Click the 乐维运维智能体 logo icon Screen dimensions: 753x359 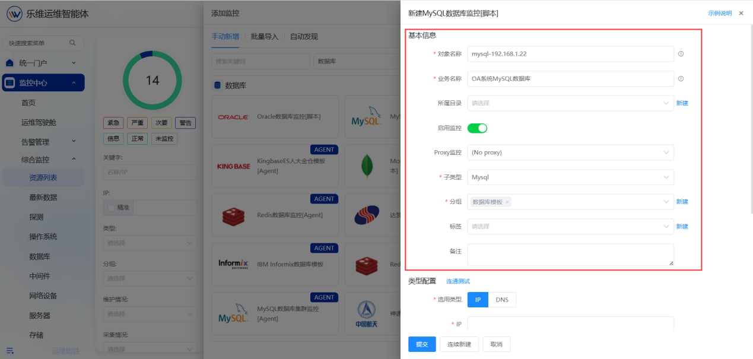coord(14,13)
